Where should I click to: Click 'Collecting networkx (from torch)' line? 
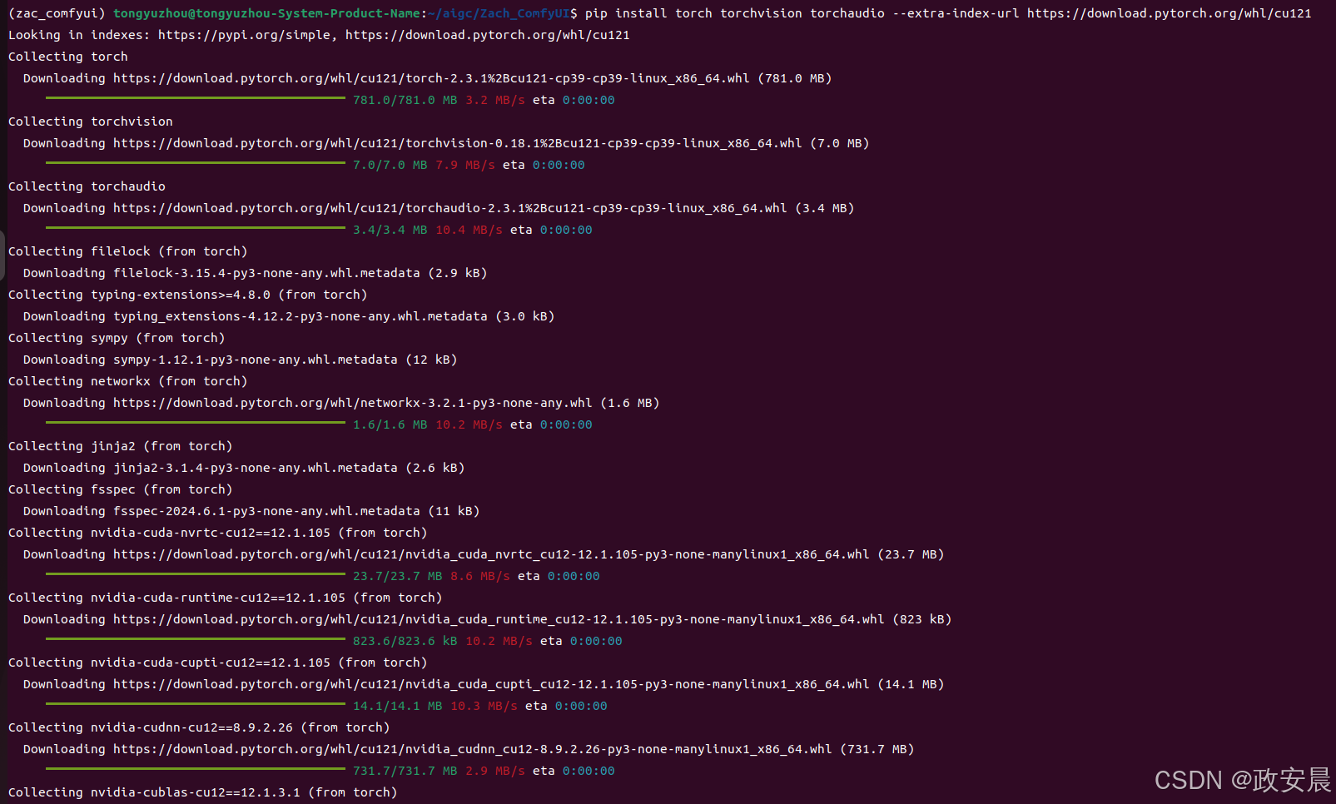[128, 381]
